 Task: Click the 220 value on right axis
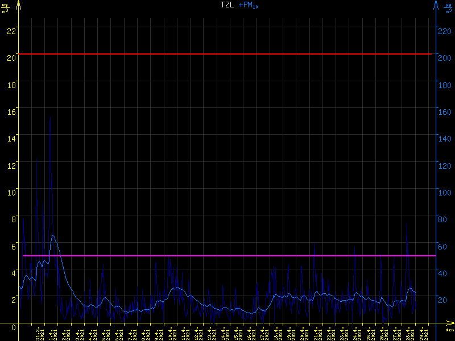tap(445, 31)
